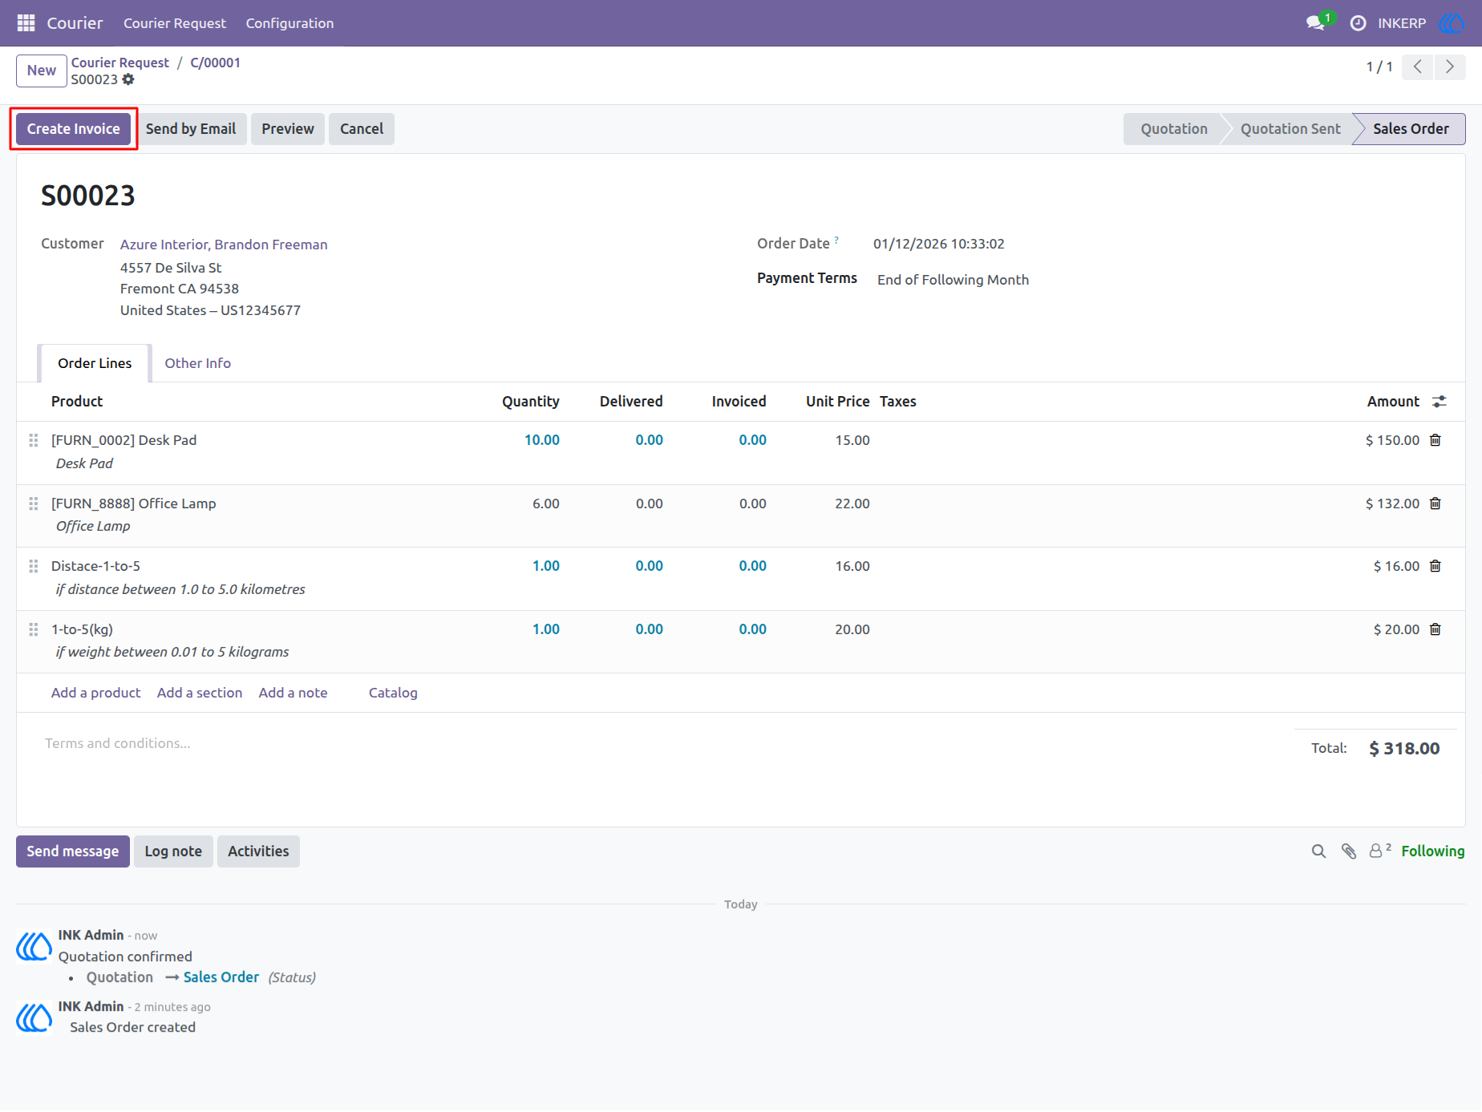Click the gear icon beside S00023

click(128, 79)
